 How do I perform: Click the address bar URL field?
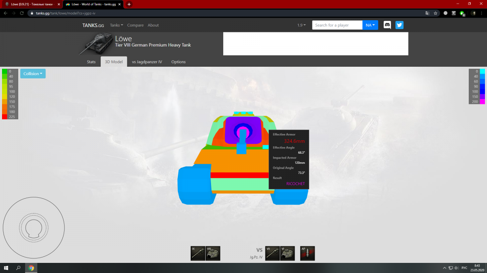(227, 13)
